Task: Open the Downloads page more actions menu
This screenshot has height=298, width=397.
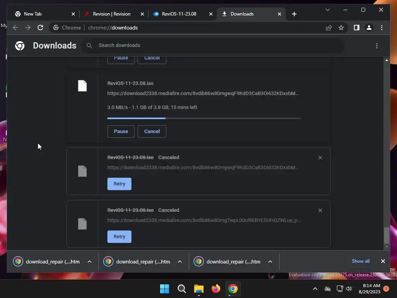Action: pyautogui.click(x=377, y=46)
